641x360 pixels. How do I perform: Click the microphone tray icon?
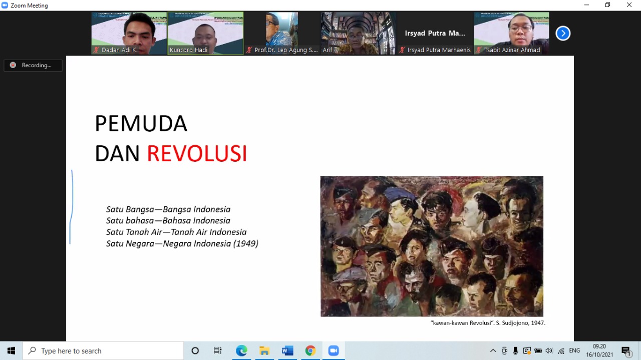(515, 350)
